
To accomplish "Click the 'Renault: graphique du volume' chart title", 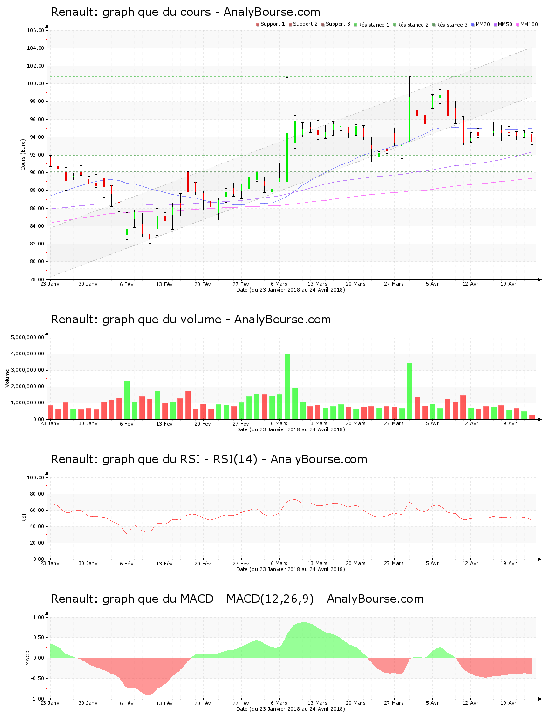I will (x=191, y=320).
